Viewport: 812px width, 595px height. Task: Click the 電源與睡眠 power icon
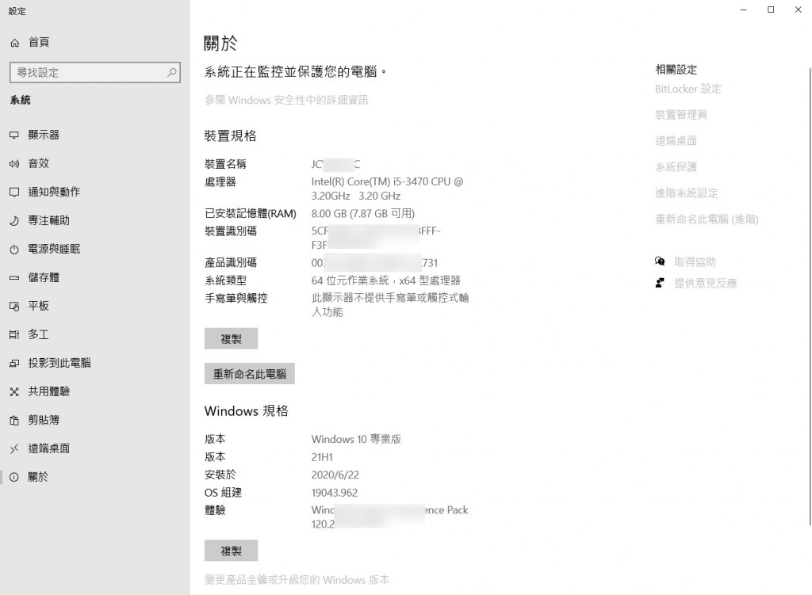point(14,250)
